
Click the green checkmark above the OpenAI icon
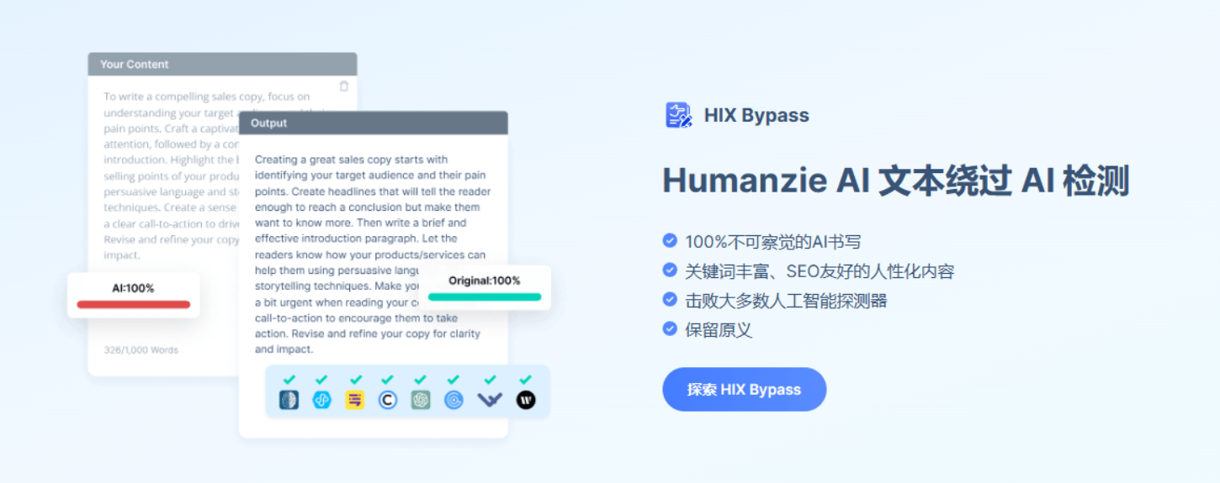pyautogui.click(x=421, y=380)
